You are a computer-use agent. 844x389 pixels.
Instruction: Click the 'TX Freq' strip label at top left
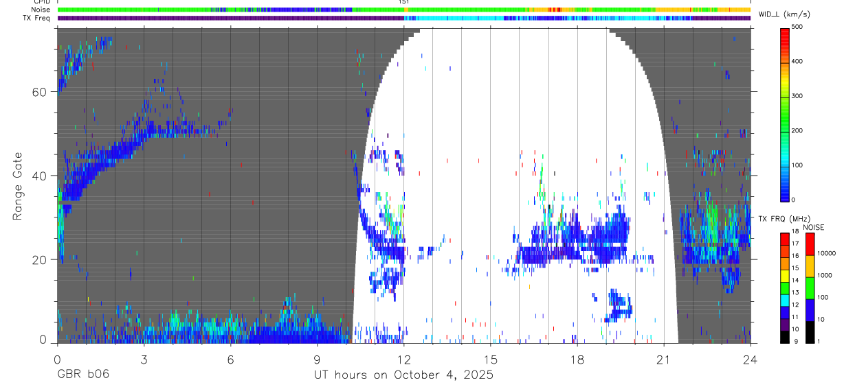point(37,18)
